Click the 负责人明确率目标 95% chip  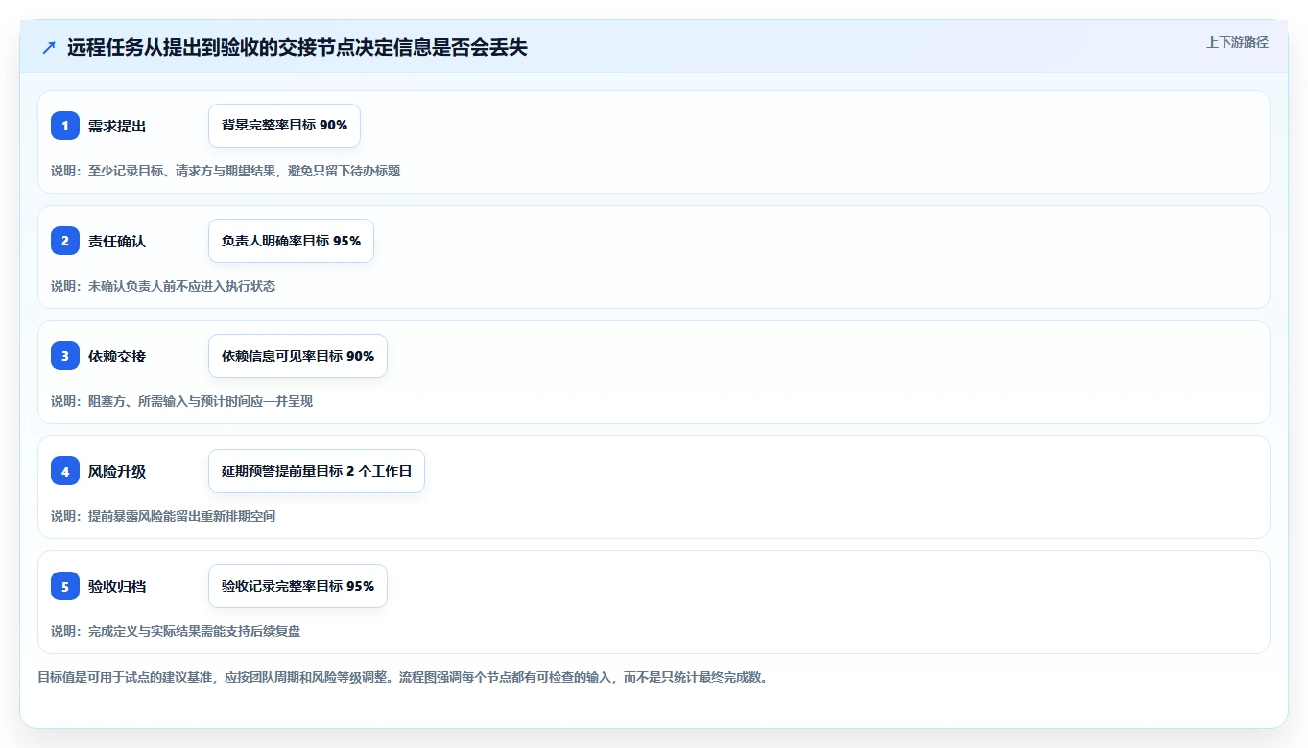tap(291, 241)
